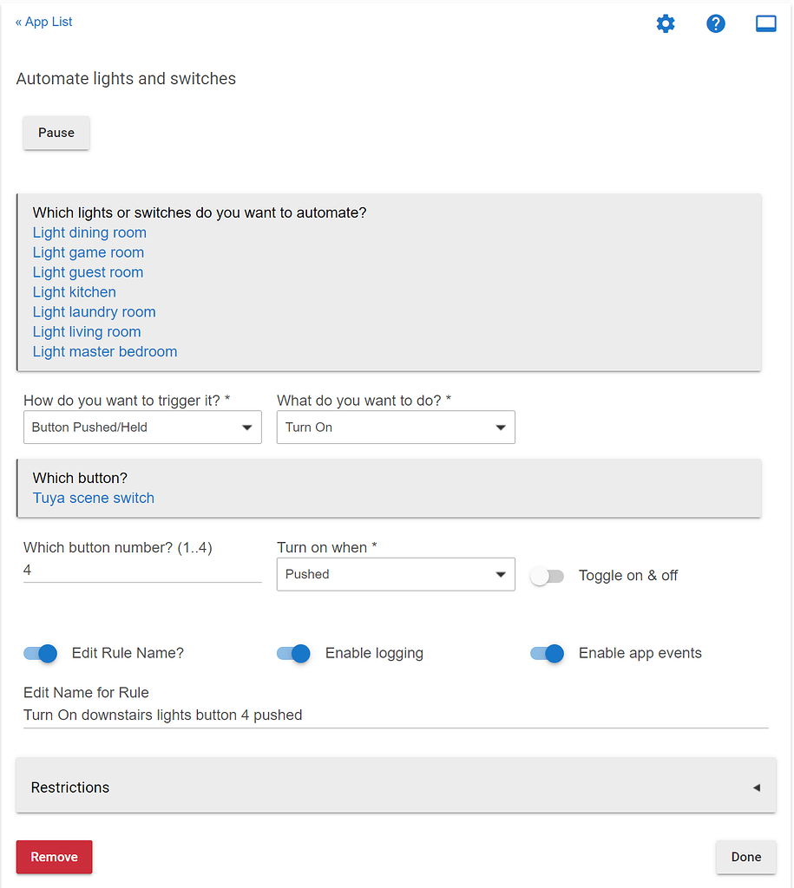
Task: Disable the Enable app events switch
Action: pyautogui.click(x=547, y=653)
